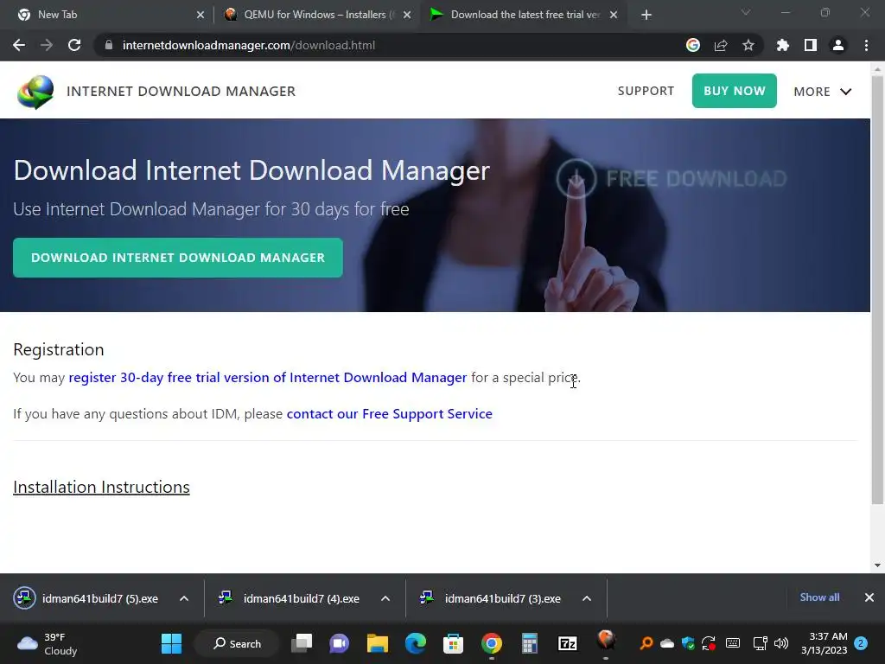Open the Extensions puzzle icon

[782, 45]
